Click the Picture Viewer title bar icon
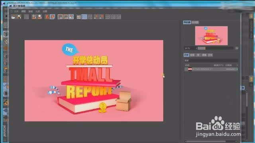Image resolution: width=255 pixels, height=143 pixels. point(11,6)
